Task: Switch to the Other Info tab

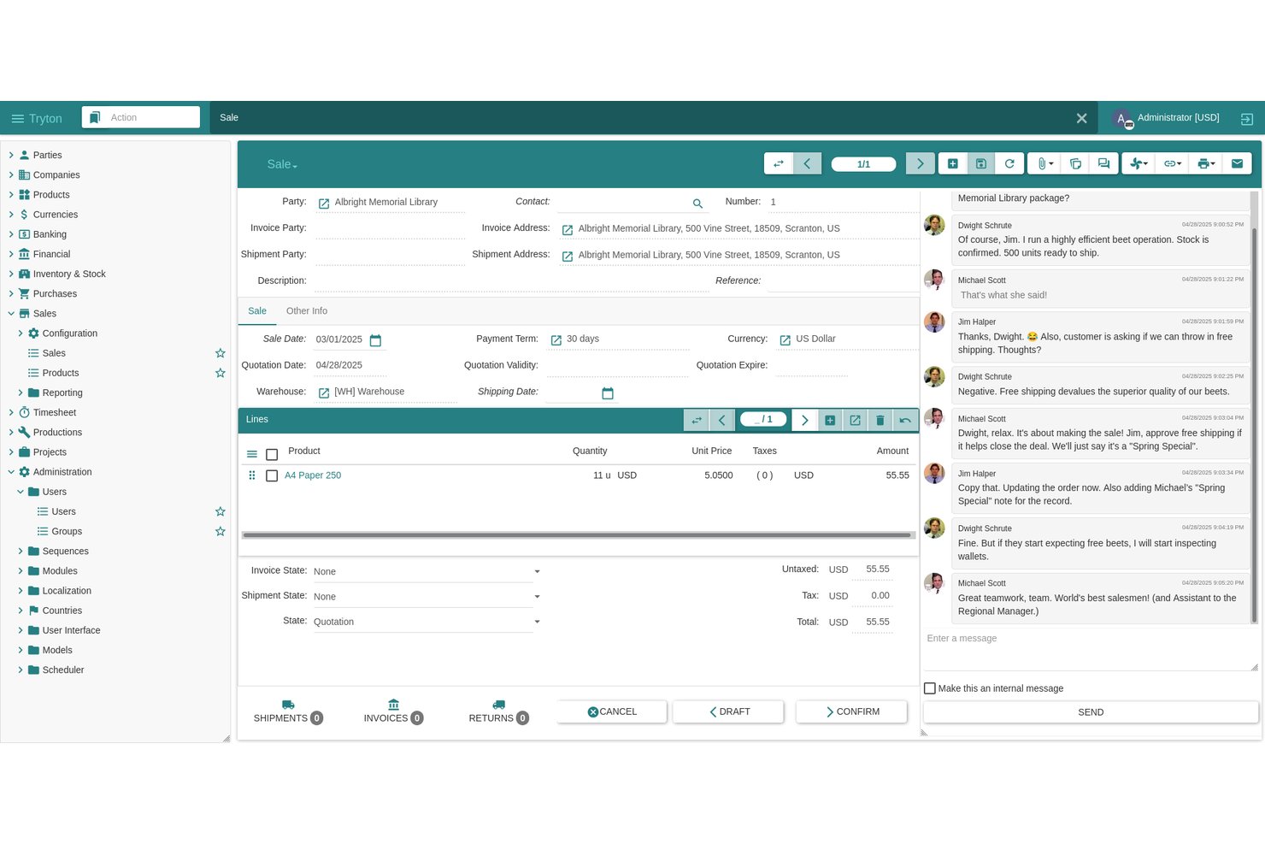Action: 307,311
